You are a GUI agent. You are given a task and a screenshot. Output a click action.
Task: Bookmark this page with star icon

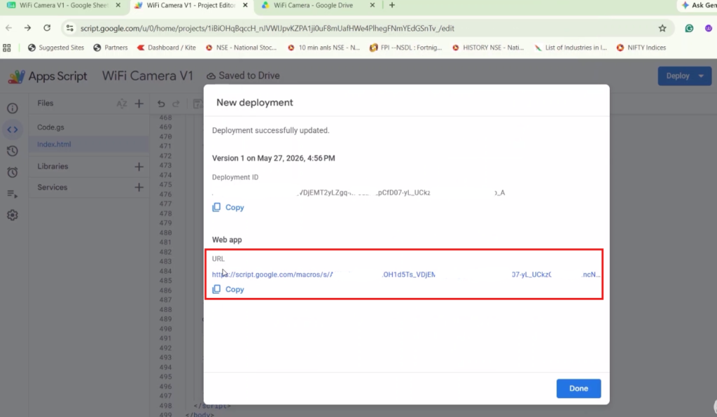[662, 28]
